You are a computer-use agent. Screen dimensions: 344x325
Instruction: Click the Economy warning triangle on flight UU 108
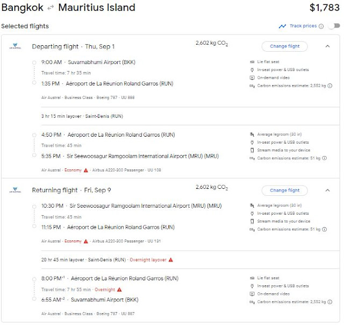[x=86, y=170]
